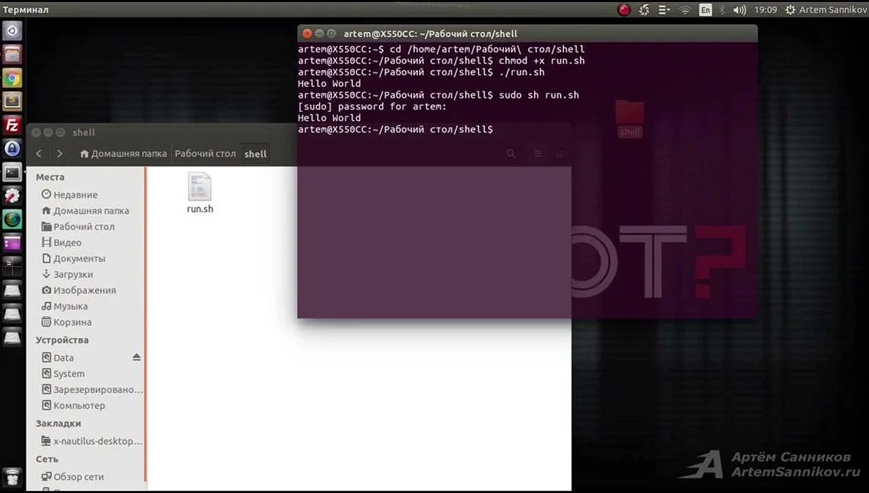Open the Зарезервировано… device

coord(92,389)
